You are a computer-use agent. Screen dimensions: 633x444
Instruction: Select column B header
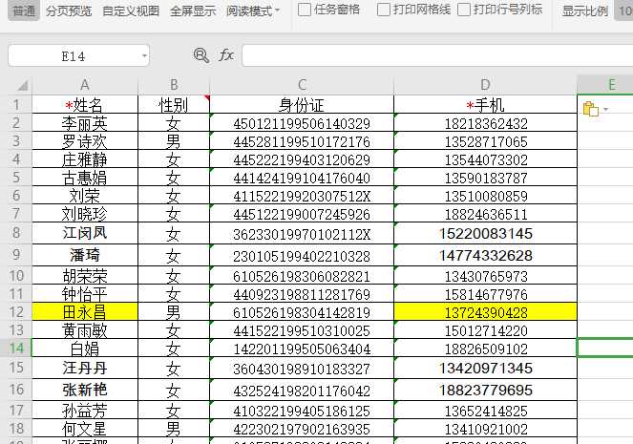point(174,85)
